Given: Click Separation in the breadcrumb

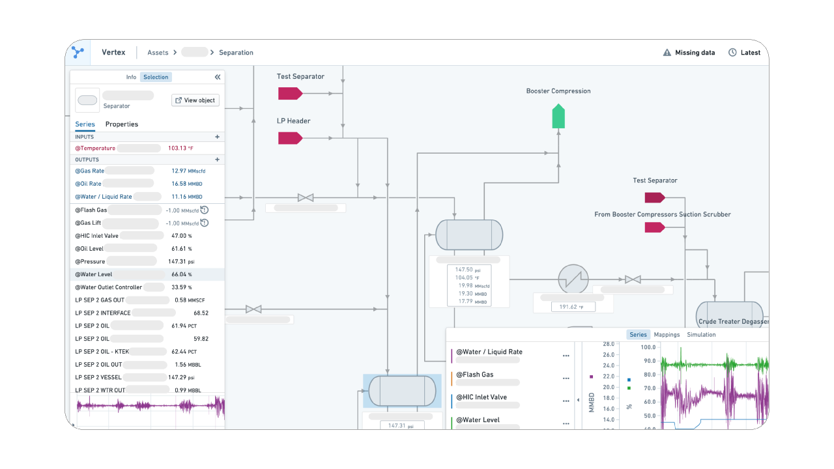Looking at the screenshot, I should [236, 53].
